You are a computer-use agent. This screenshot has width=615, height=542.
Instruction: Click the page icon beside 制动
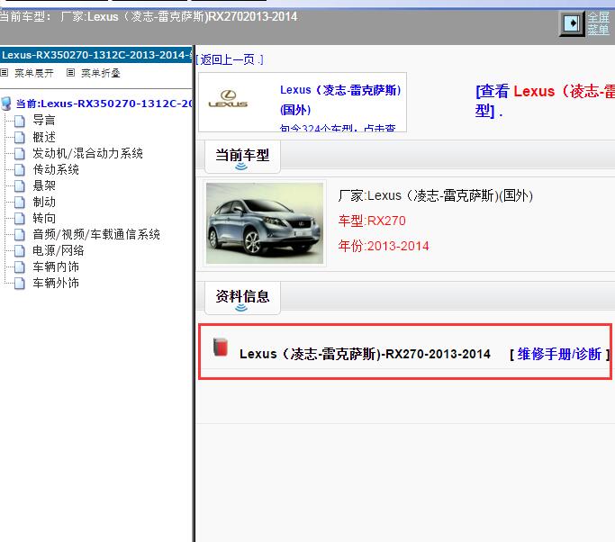click(20, 203)
